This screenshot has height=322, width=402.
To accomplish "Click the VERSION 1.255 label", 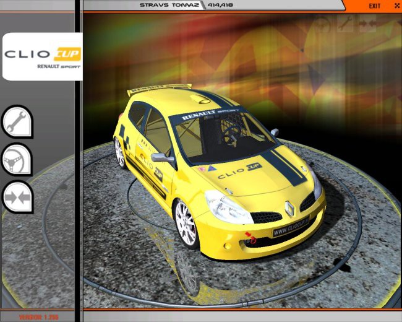I will pos(39,317).
